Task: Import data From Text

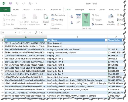Action: [9, 24]
